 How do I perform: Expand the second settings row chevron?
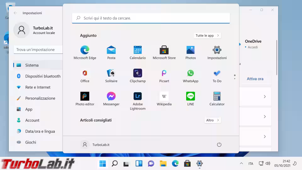click(x=265, y=116)
